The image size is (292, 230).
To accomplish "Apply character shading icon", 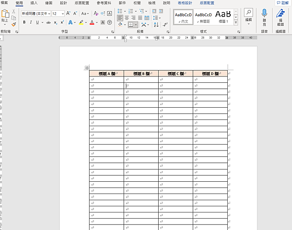I will click(103, 22).
